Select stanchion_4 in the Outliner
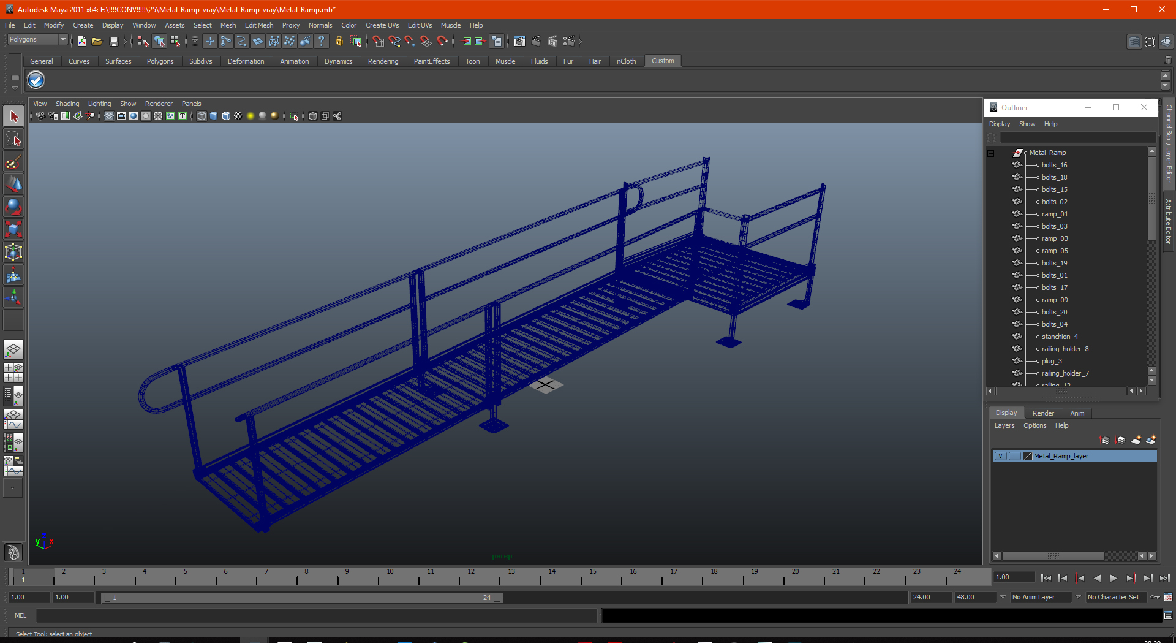Image resolution: width=1176 pixels, height=643 pixels. pos(1060,337)
